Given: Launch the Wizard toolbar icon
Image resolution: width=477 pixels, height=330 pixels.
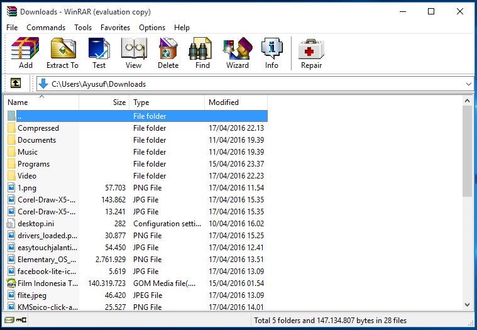Looking at the screenshot, I should point(238,48).
